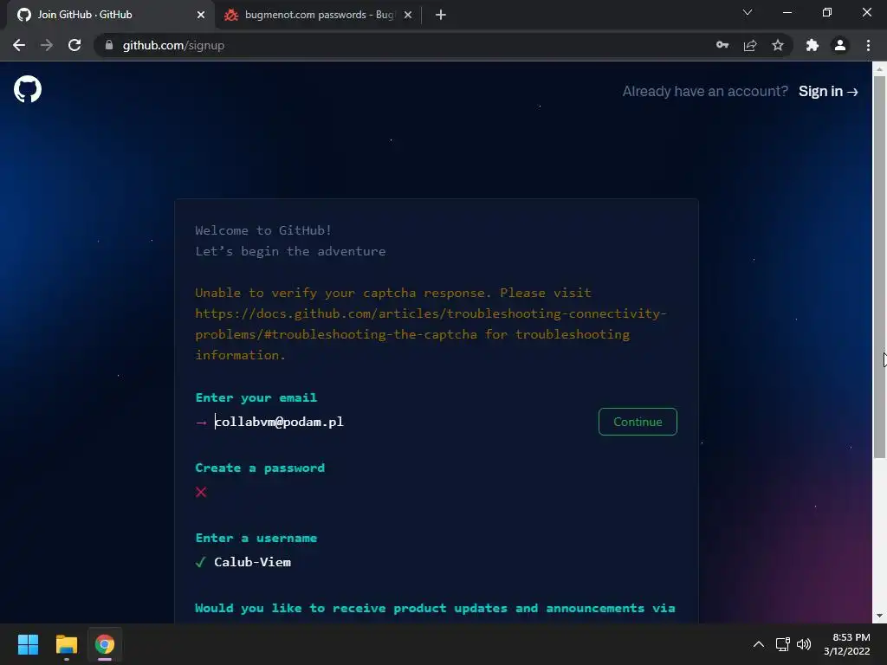This screenshot has width=887, height=665.
Task: Go back to the previous page
Action: pyautogui.click(x=19, y=45)
